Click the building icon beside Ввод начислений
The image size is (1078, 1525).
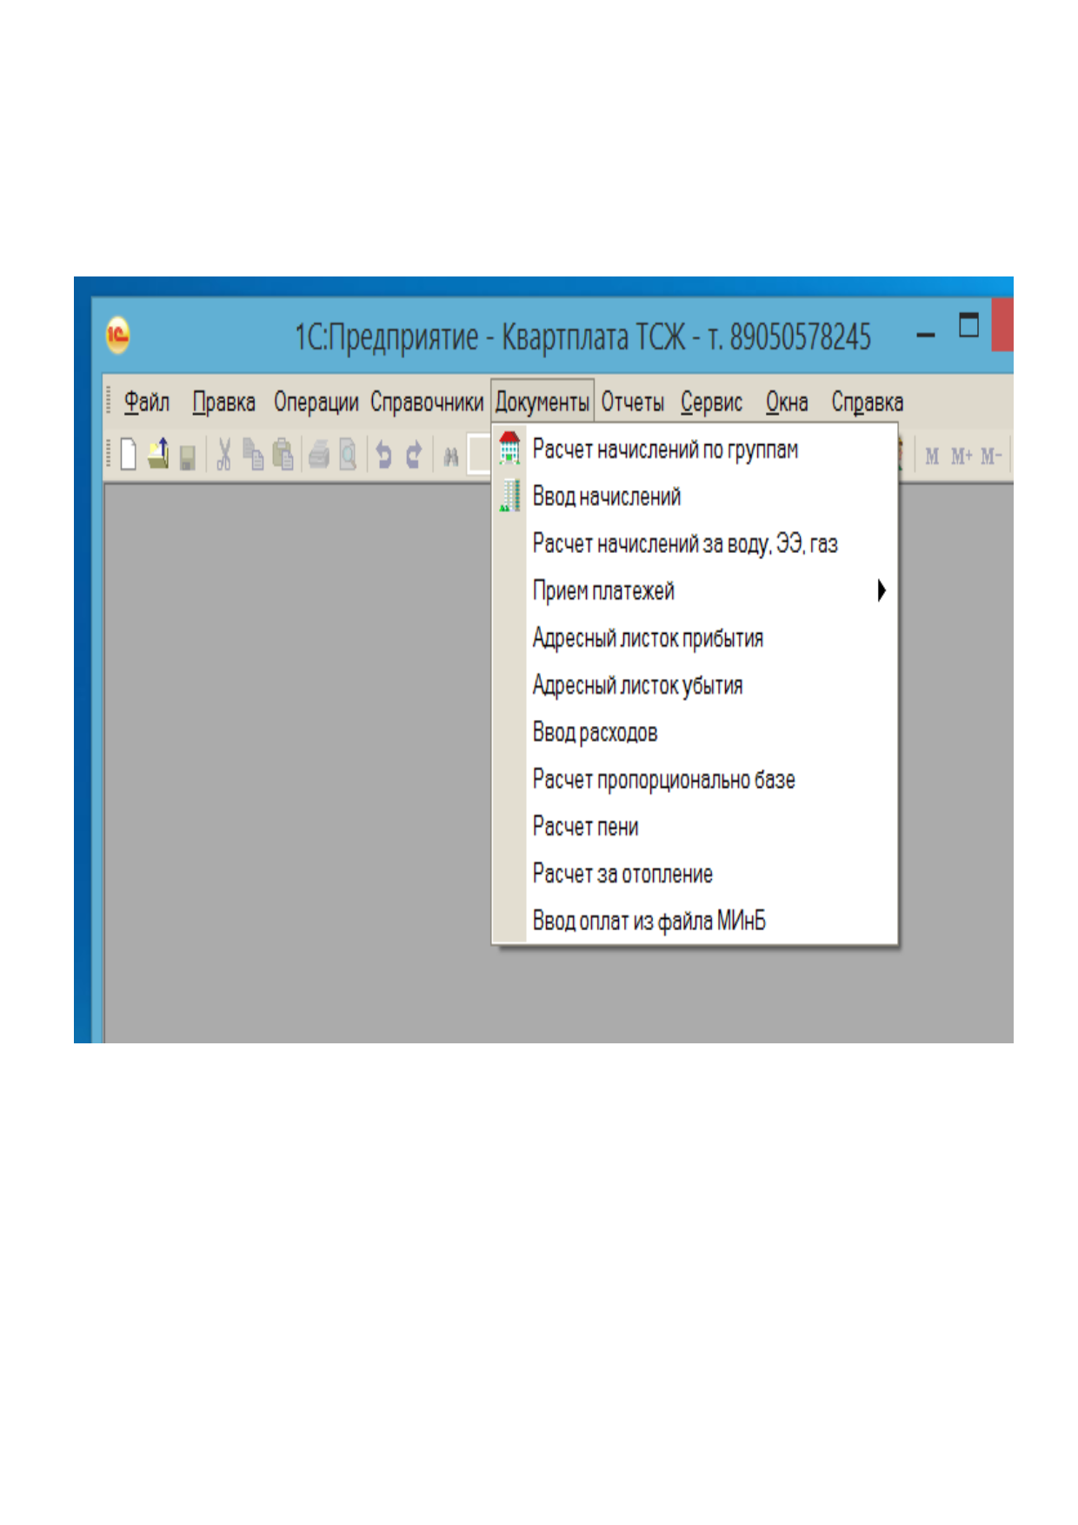pos(509,496)
